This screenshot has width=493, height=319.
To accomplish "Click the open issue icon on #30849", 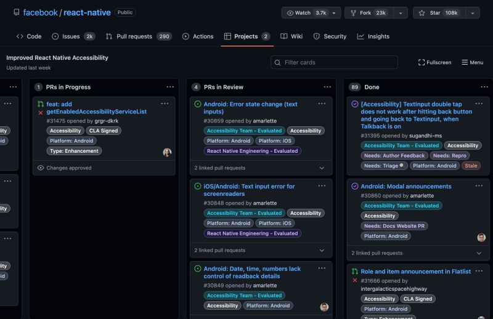I will click(198, 269).
